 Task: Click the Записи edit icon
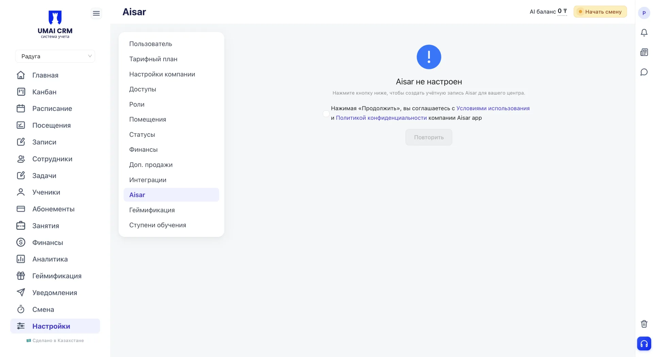(x=21, y=142)
